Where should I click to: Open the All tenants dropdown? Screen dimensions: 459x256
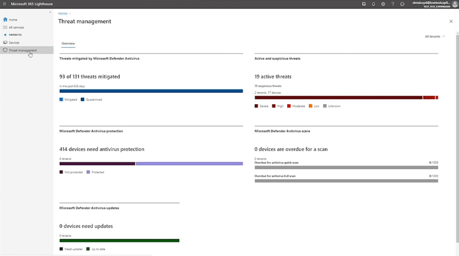click(x=435, y=36)
